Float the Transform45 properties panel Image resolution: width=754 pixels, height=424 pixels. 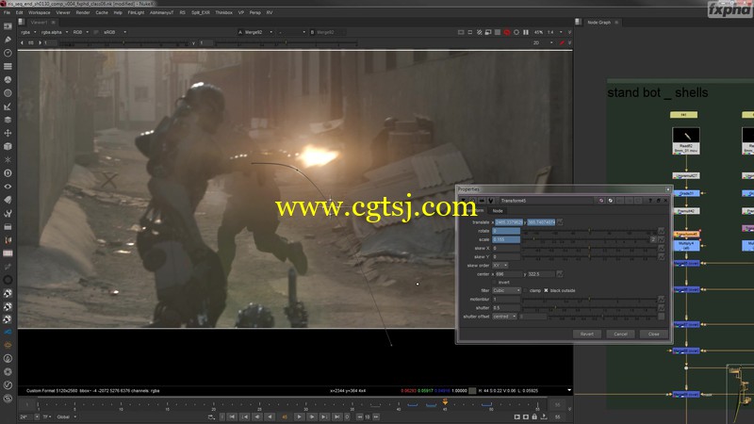tap(658, 201)
